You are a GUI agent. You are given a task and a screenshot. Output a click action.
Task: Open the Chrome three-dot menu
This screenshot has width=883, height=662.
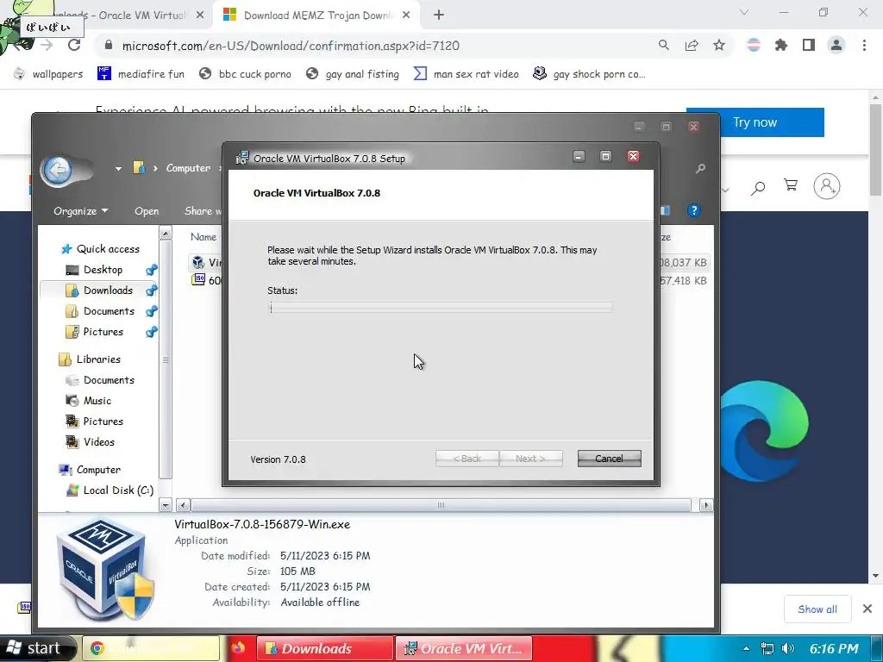(x=864, y=45)
